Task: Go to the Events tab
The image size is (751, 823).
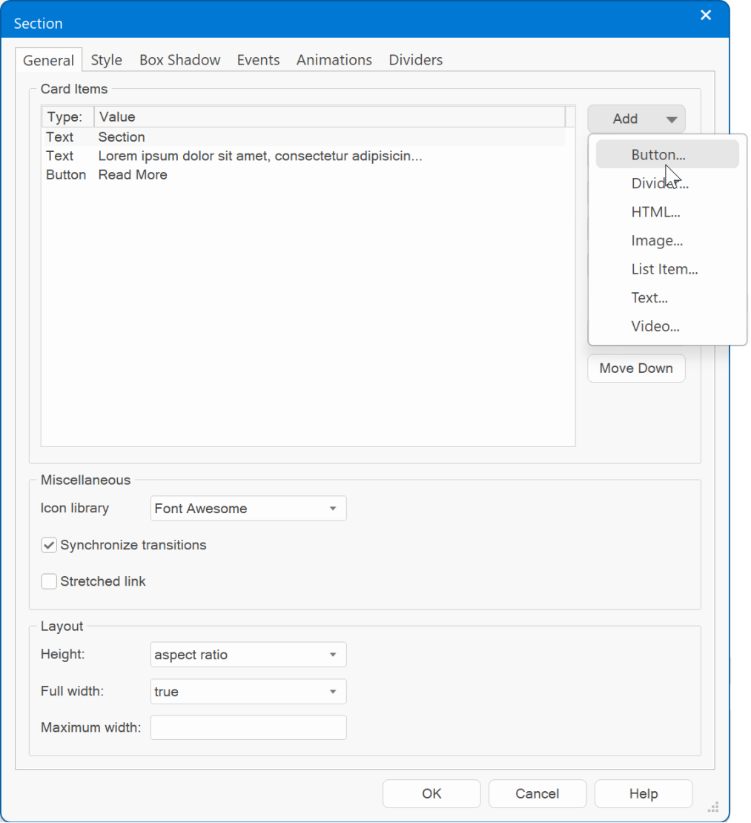Action: pyautogui.click(x=258, y=60)
